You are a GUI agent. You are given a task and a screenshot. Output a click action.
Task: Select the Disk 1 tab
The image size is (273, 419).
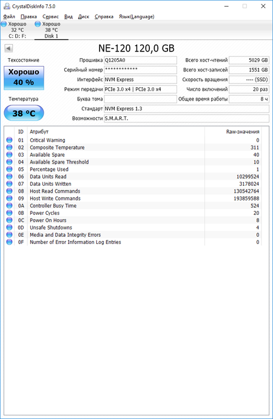pyautogui.click(x=52, y=30)
